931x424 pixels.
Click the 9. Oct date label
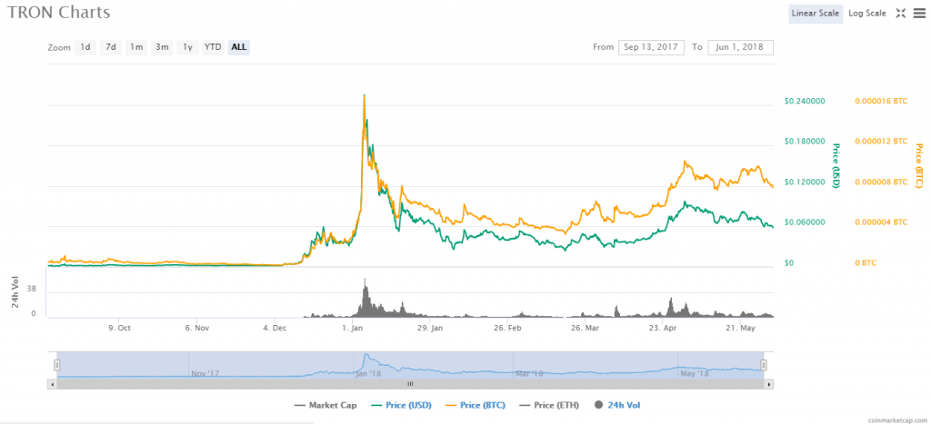click(x=121, y=328)
